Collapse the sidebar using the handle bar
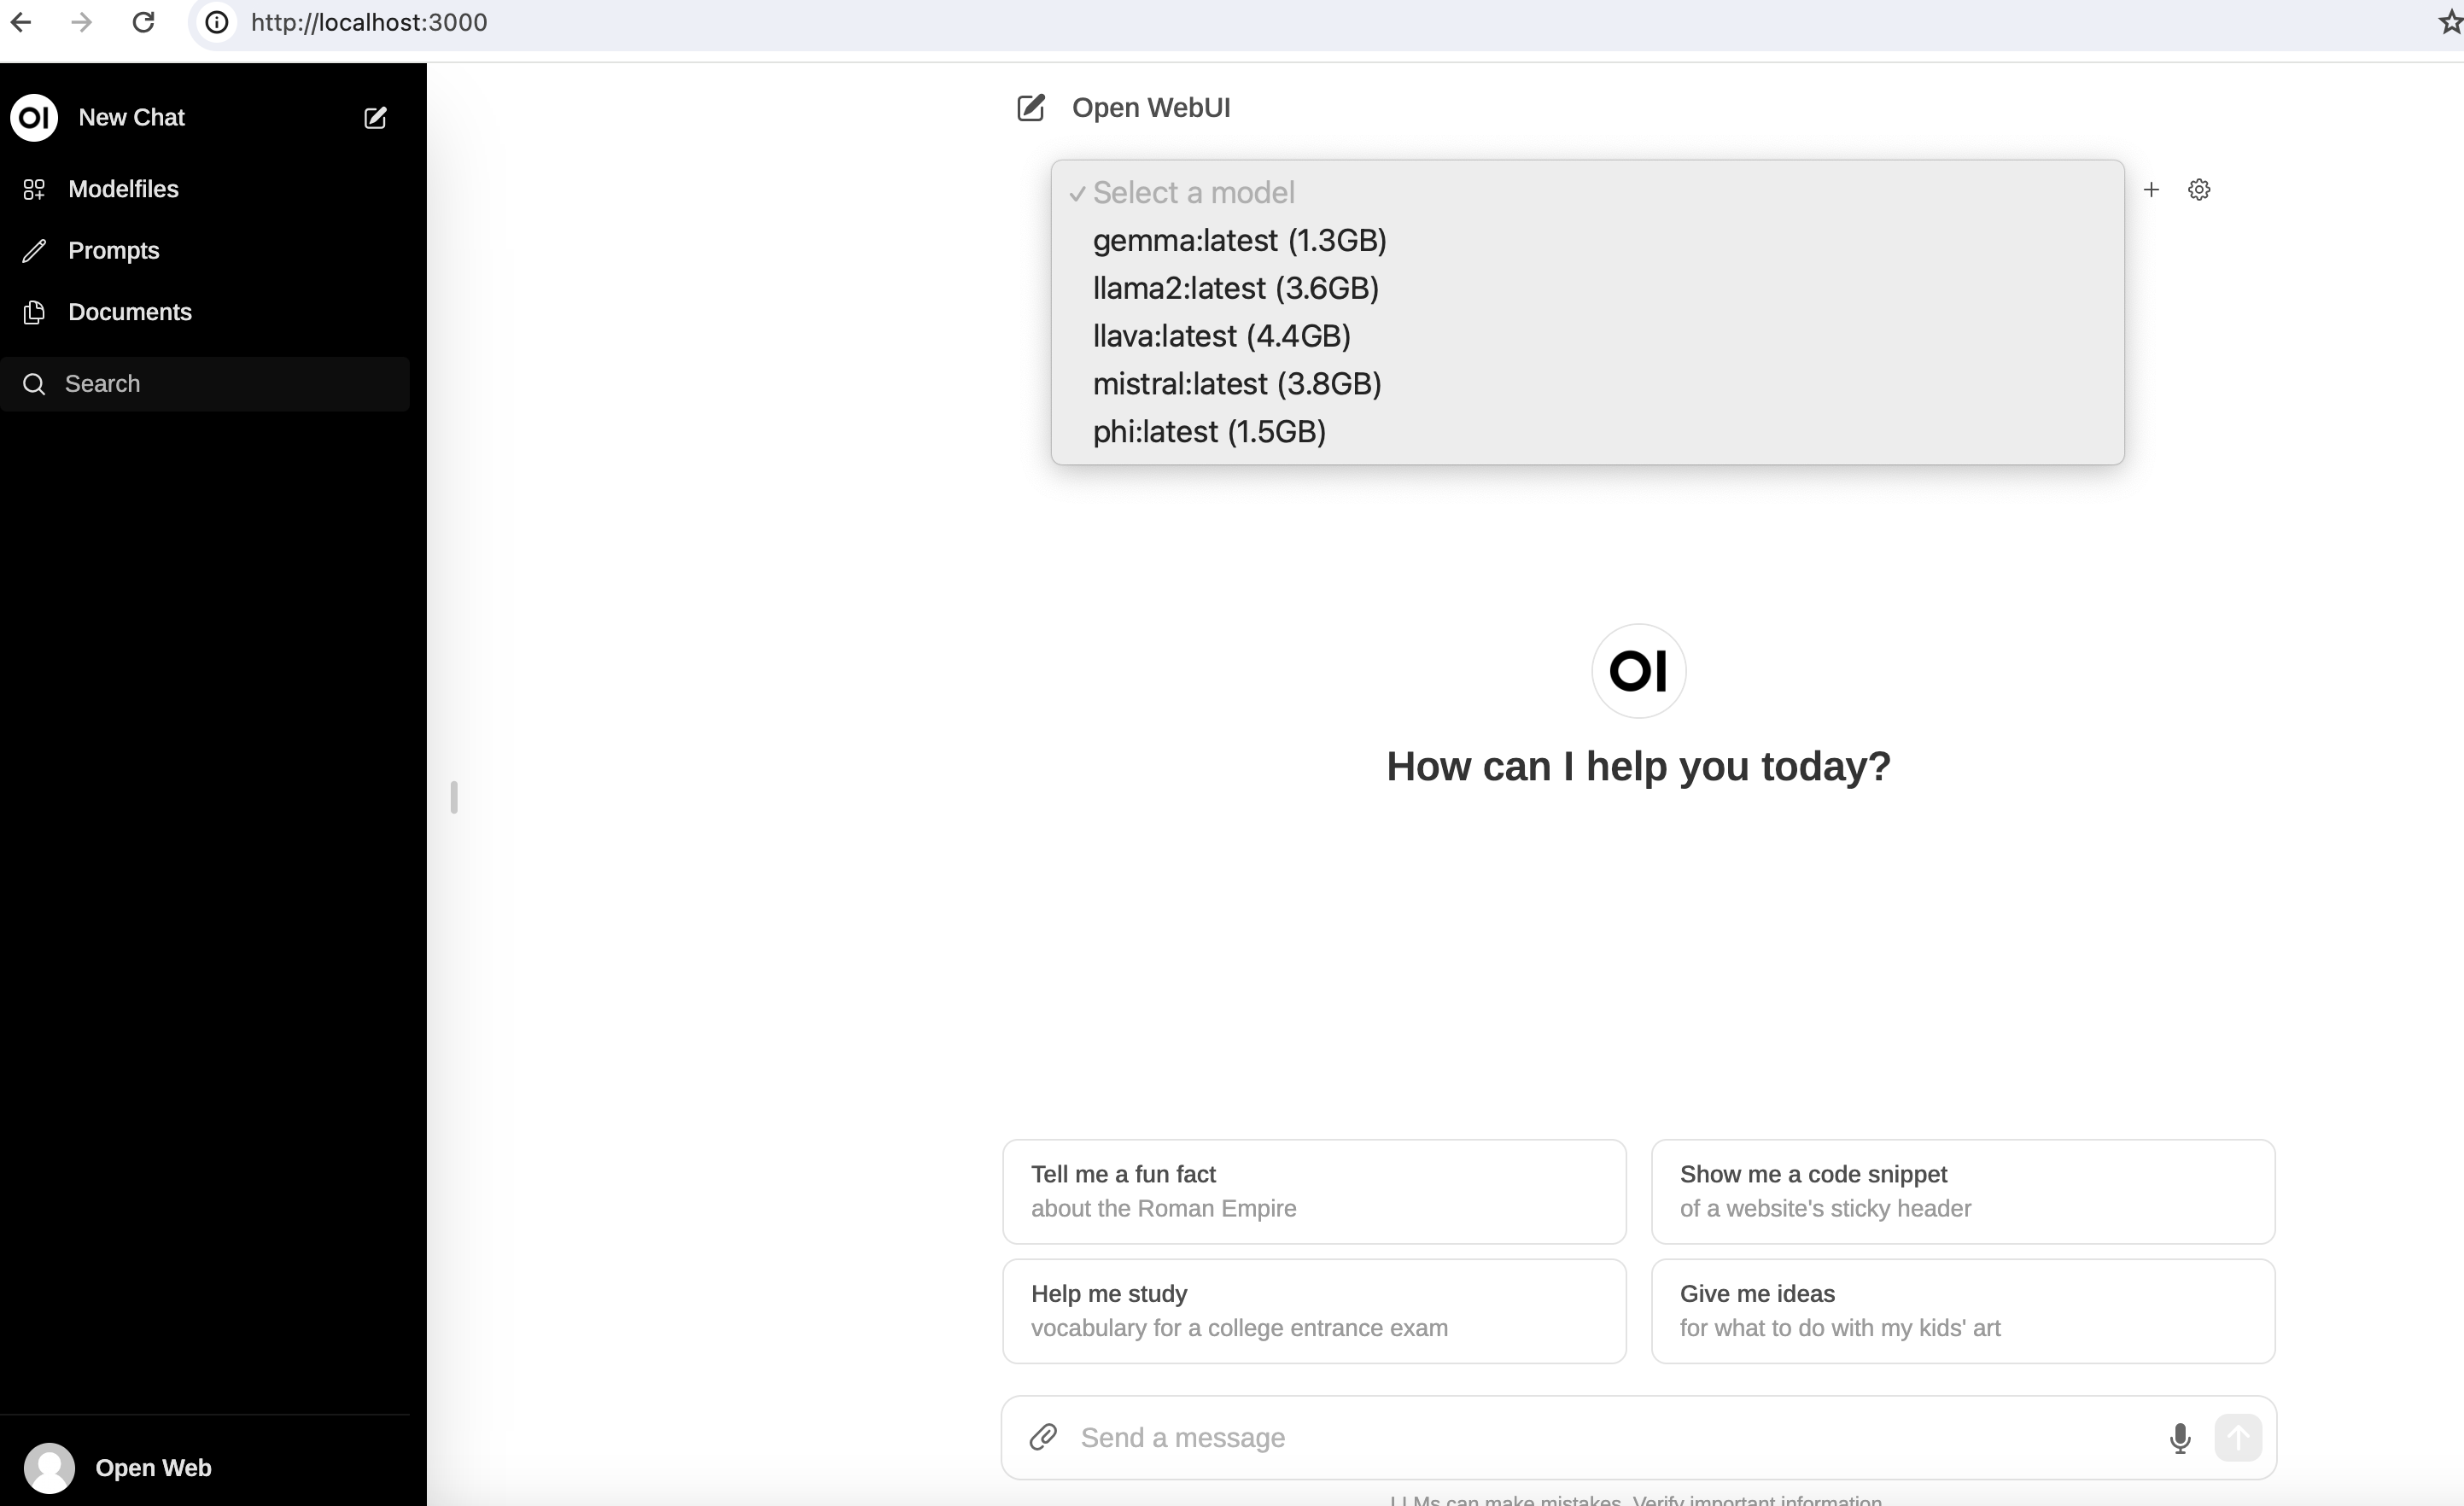 point(454,798)
